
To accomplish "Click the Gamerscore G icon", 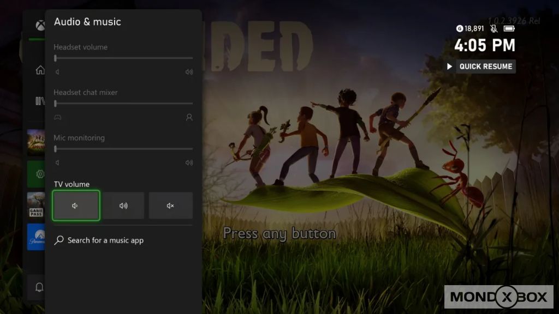I will (460, 28).
